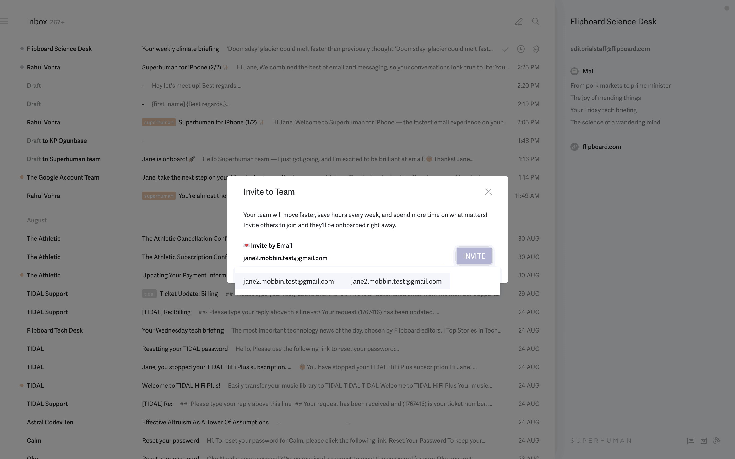Open the chat feedback icon at bottom
The image size is (735, 459).
691,440
